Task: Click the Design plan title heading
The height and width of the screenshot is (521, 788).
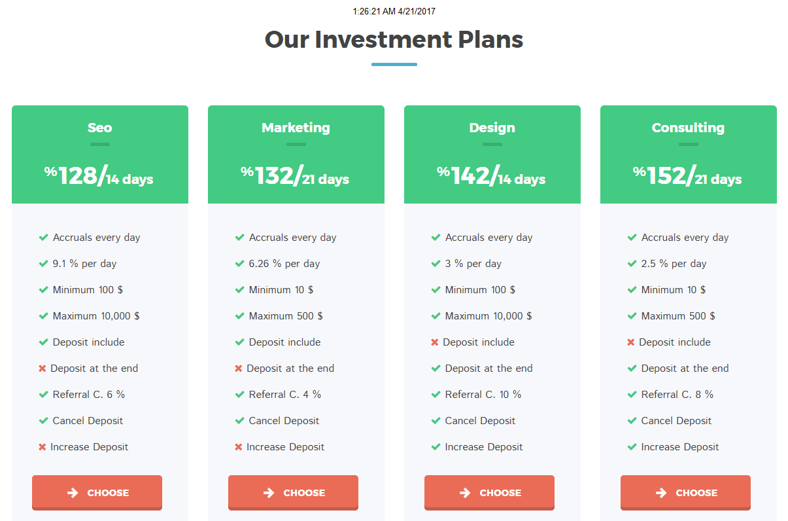Action: [x=492, y=128]
